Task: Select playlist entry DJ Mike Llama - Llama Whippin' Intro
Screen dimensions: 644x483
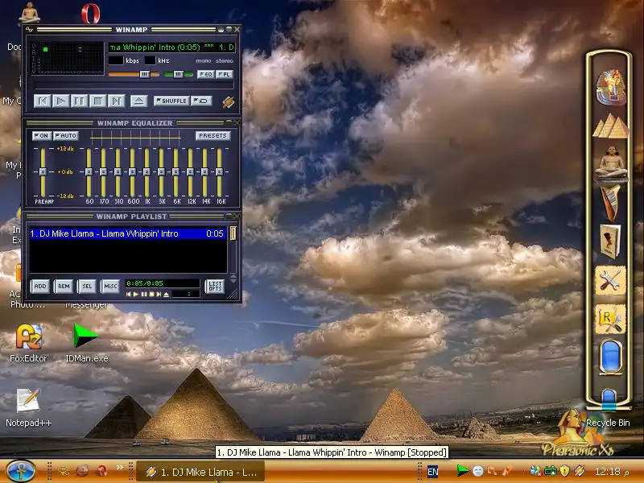Action: point(128,233)
